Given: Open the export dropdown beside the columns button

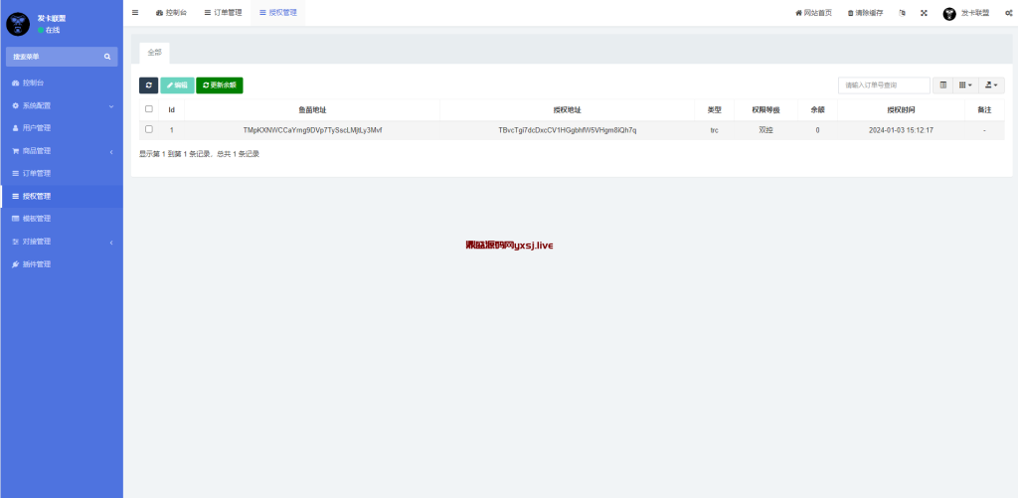Looking at the screenshot, I should coord(991,85).
